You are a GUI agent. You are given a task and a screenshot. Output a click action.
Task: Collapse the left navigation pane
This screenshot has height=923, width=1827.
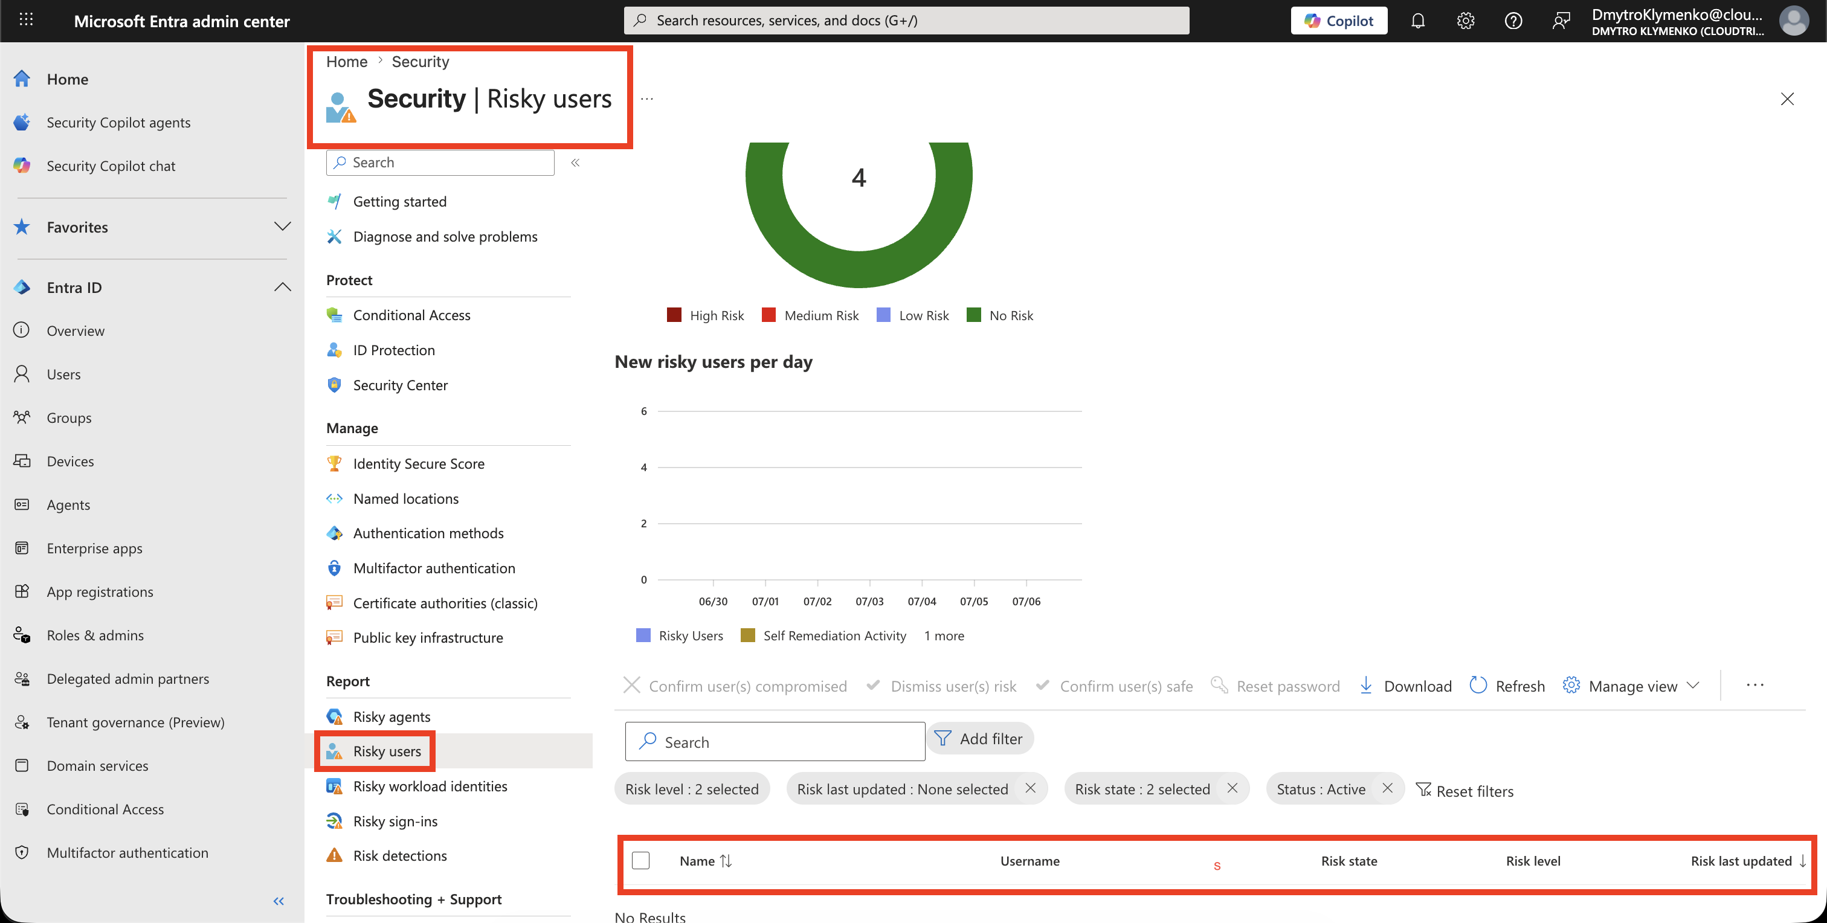(279, 901)
